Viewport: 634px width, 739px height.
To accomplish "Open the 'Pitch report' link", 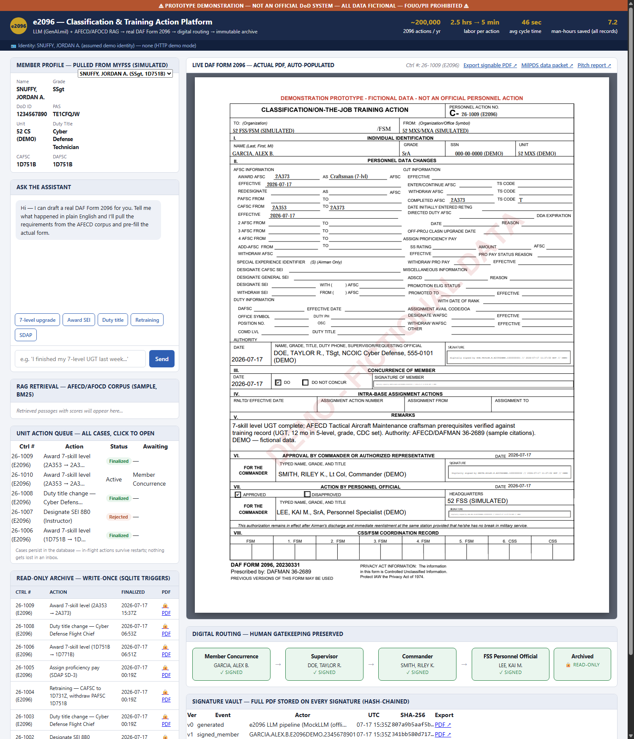I will [x=594, y=65].
